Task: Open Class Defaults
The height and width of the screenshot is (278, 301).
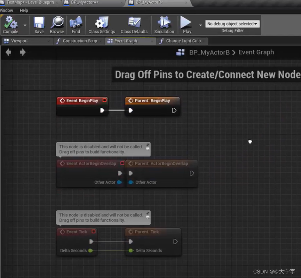Action: (x=134, y=24)
